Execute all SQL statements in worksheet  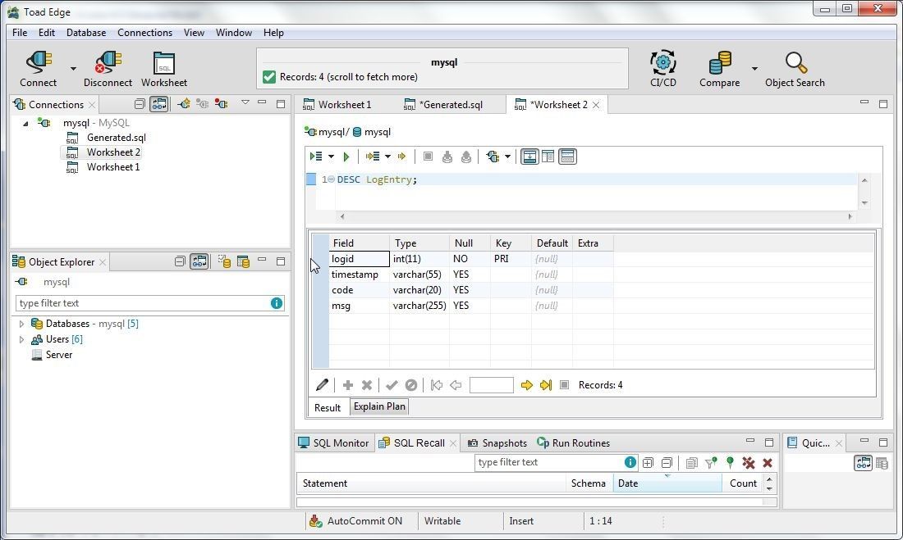point(315,157)
